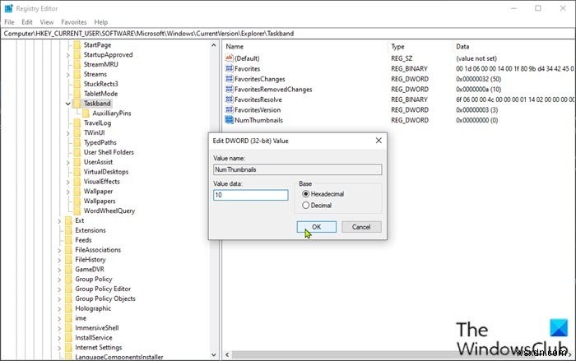Click the WordWheelQuery folder icon
The height and width of the screenshot is (361, 576).
(x=77, y=211)
